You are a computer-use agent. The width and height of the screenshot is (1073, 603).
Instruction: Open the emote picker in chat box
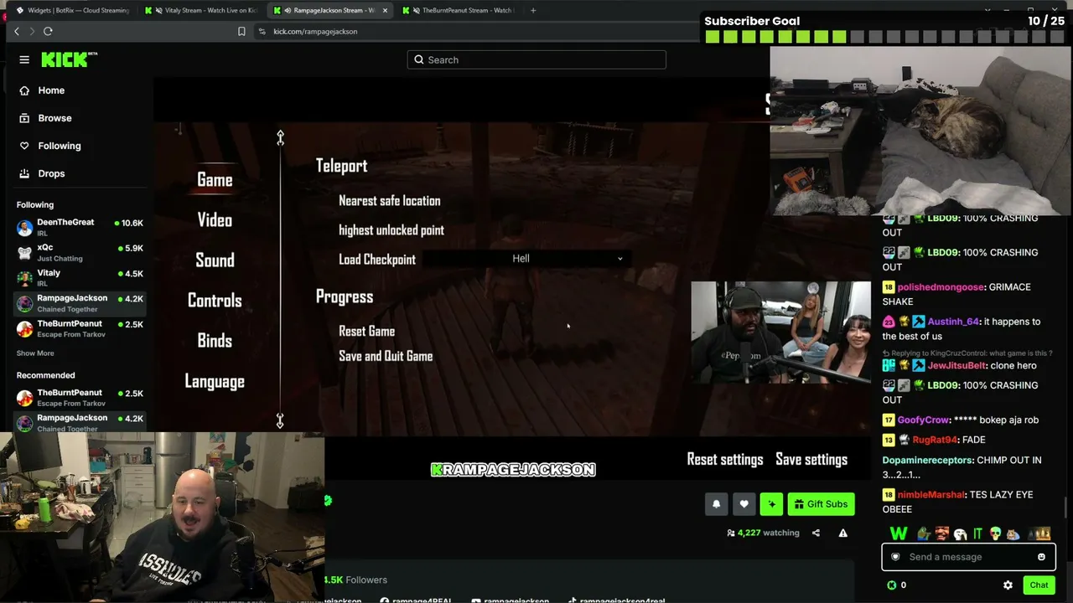point(1041,557)
